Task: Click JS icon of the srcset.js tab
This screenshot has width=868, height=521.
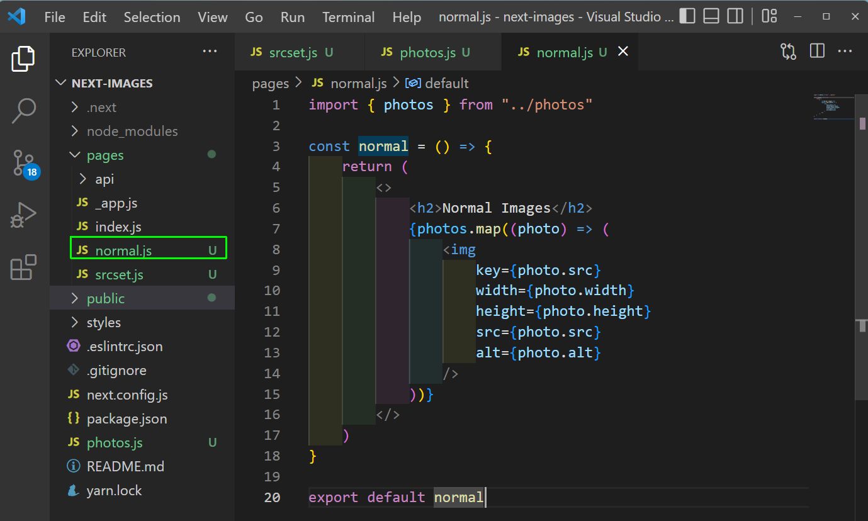Action: (x=256, y=52)
